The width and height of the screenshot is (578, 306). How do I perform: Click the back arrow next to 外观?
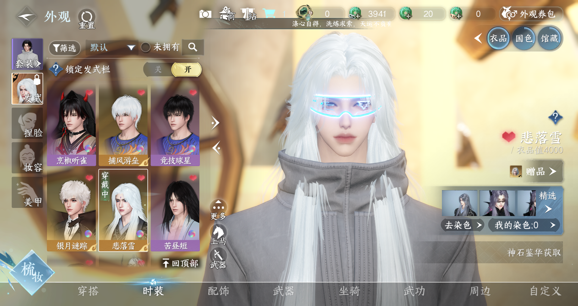26,17
